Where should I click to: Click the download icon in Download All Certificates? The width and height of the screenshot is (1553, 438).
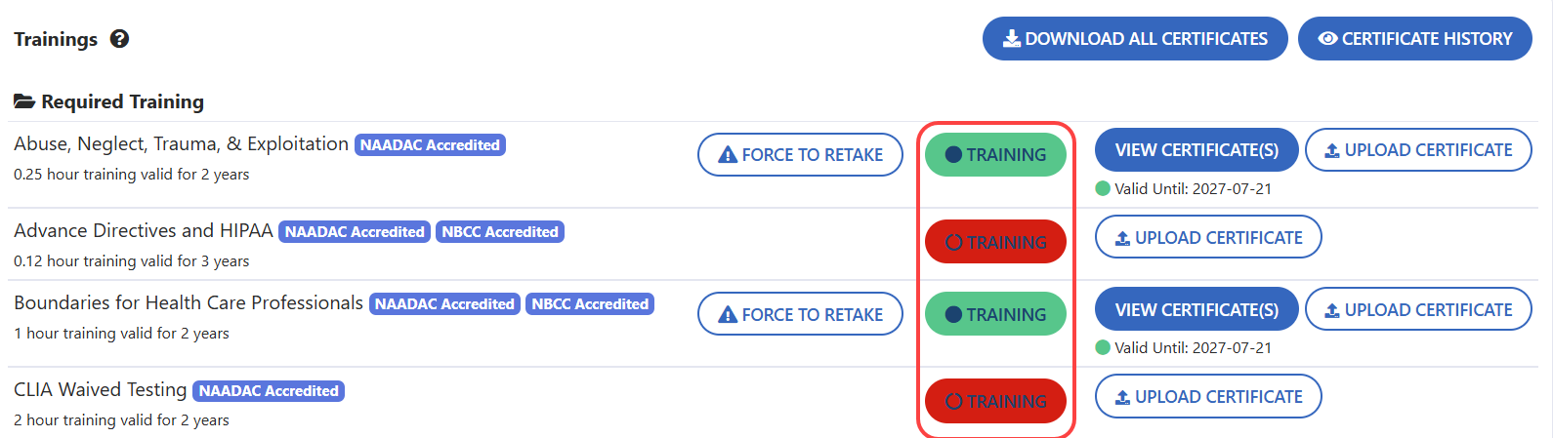click(x=1012, y=39)
